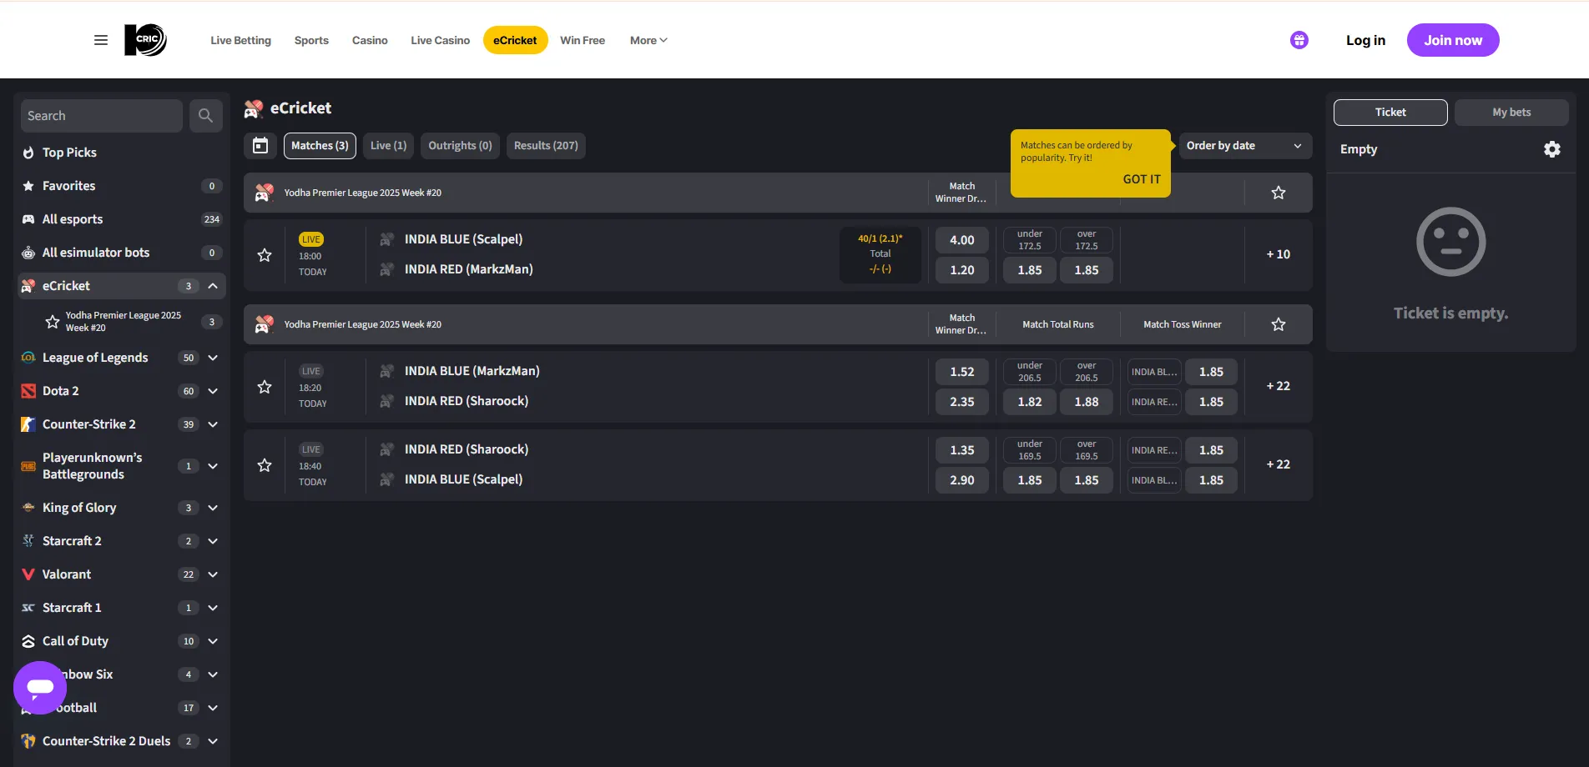This screenshot has width=1589, height=767.
Task: Expand the Dota 2 section
Action: (x=213, y=391)
